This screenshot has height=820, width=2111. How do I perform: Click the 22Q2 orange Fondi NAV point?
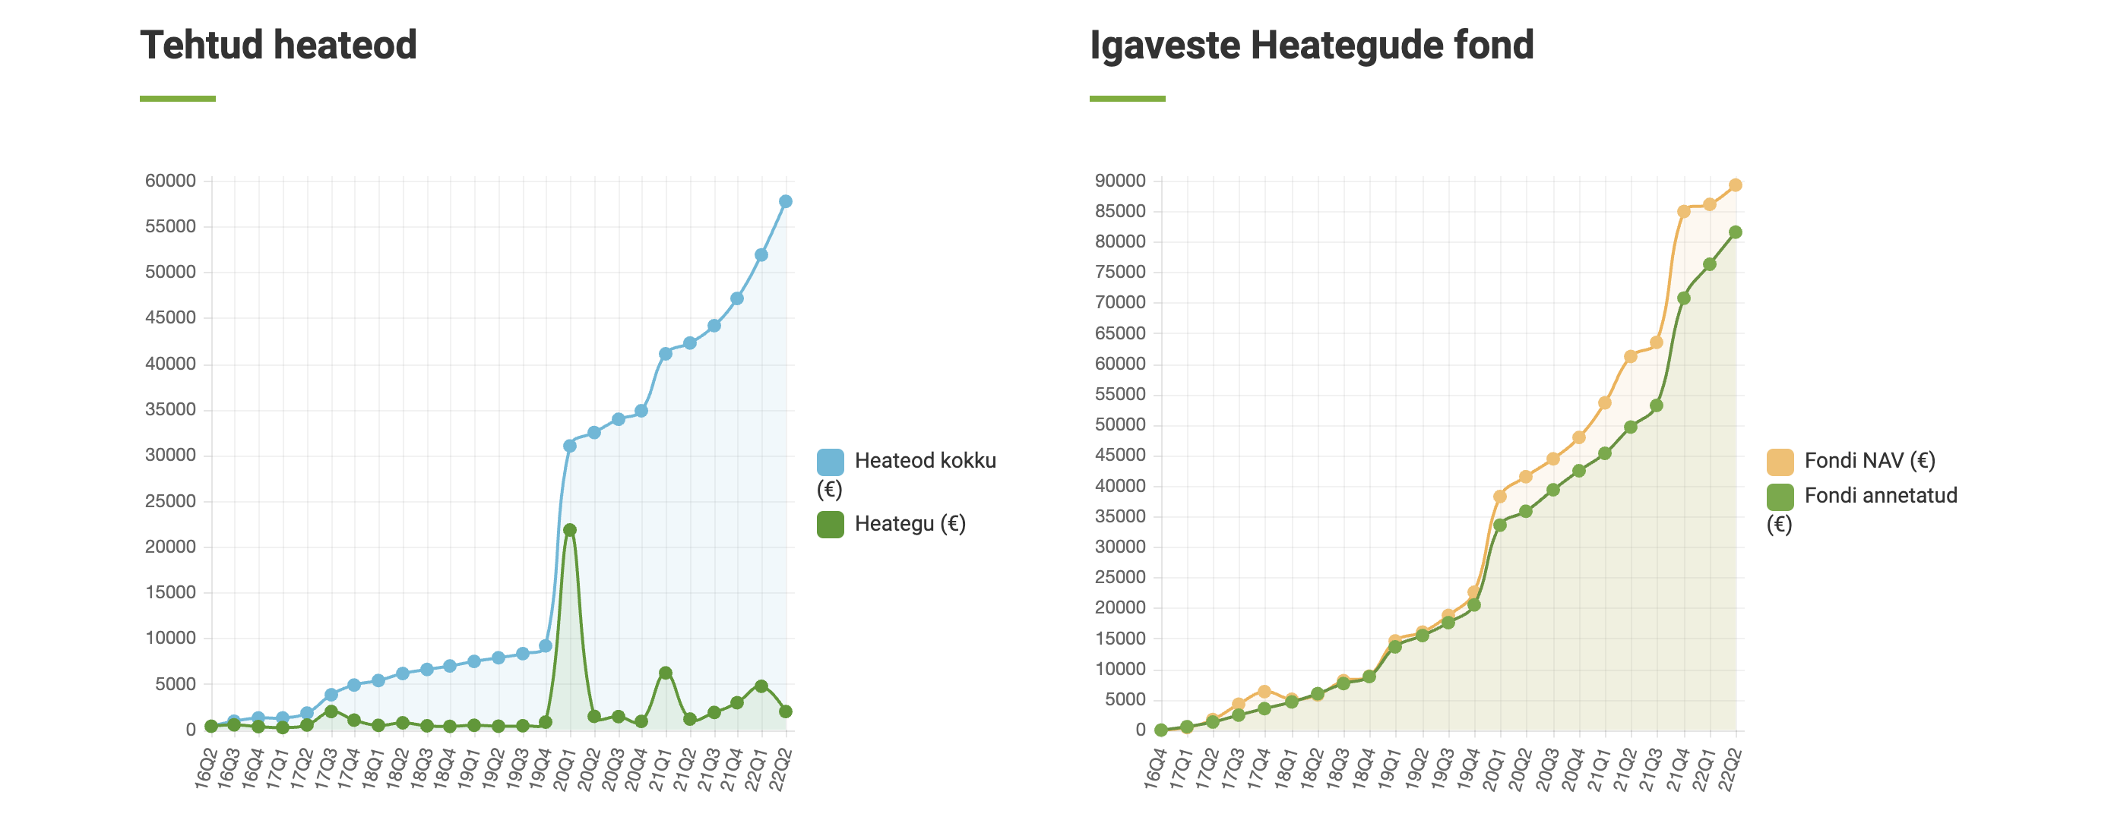pos(1735,185)
